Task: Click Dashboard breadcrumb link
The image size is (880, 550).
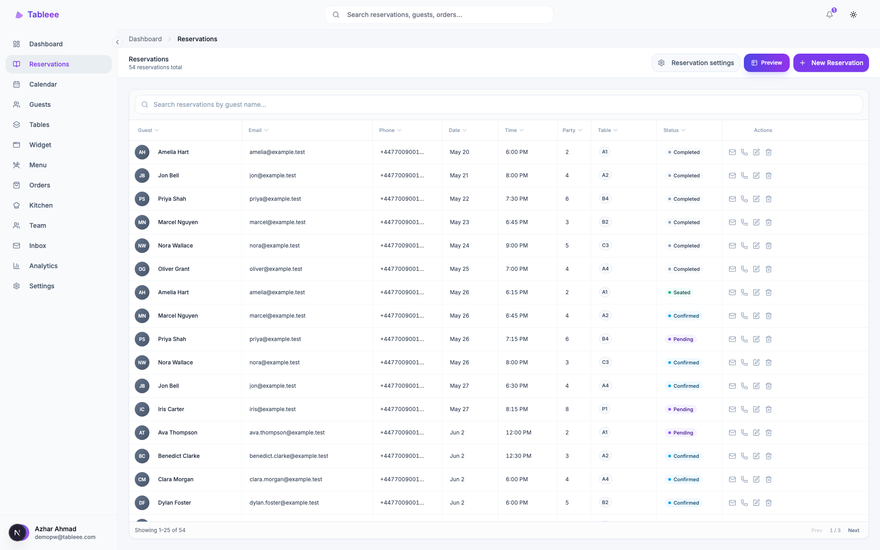Action: [145, 39]
